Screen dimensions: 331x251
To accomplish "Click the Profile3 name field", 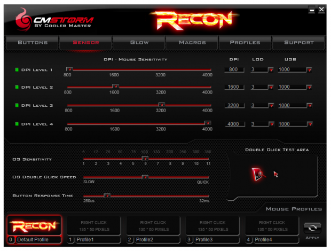I will 217,240.
